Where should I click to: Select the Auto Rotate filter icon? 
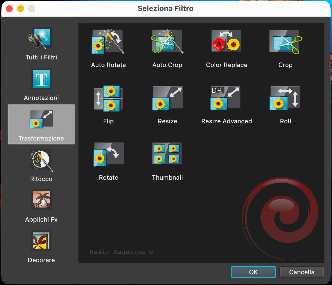coord(108,42)
